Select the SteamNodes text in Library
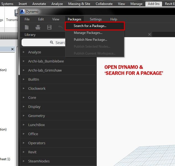The image size is (175, 166). coord(39,161)
